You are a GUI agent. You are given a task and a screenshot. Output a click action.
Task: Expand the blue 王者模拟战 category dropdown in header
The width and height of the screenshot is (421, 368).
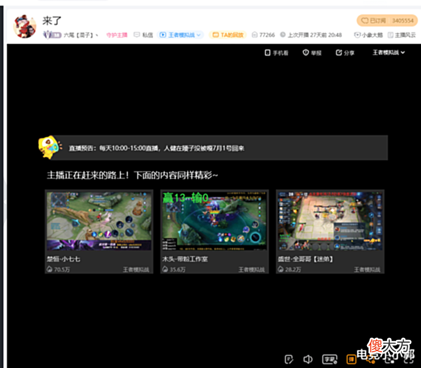point(180,35)
